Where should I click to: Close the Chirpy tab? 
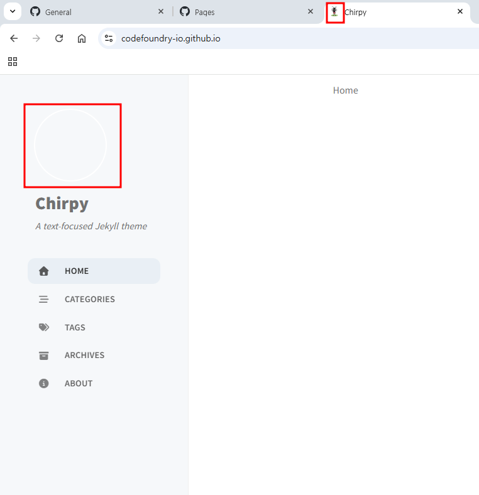pyautogui.click(x=460, y=12)
